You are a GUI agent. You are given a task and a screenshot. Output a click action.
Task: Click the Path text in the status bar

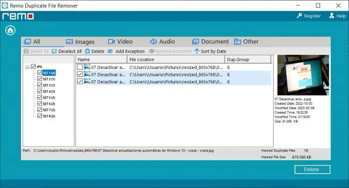coord(123,151)
